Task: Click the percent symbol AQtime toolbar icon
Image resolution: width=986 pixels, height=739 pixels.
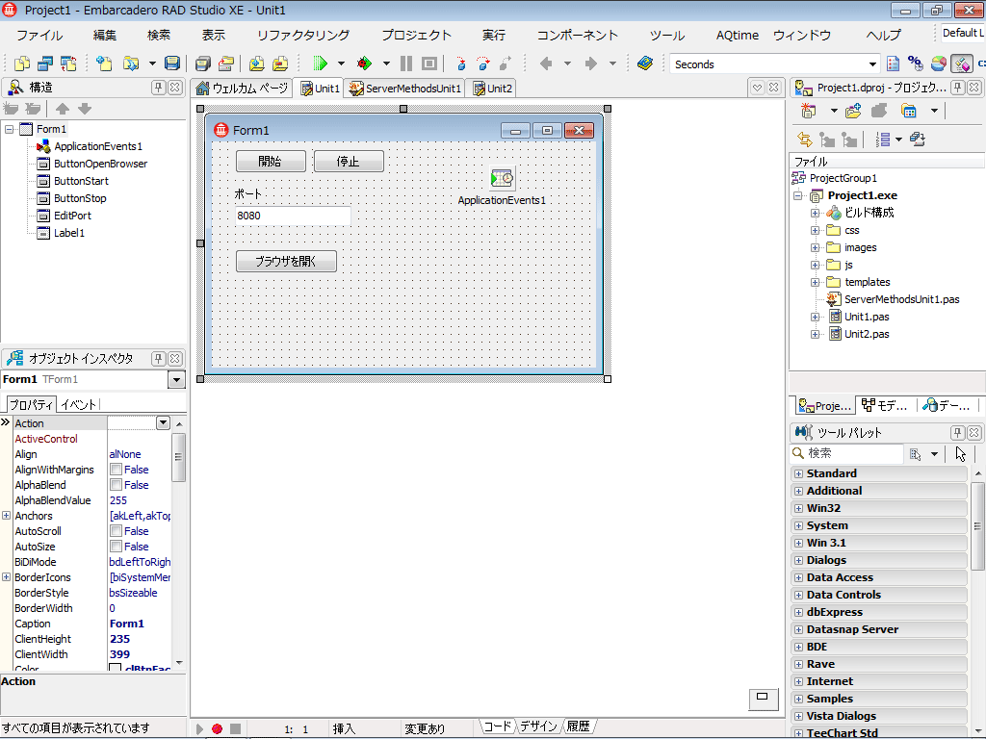Action: (916, 64)
